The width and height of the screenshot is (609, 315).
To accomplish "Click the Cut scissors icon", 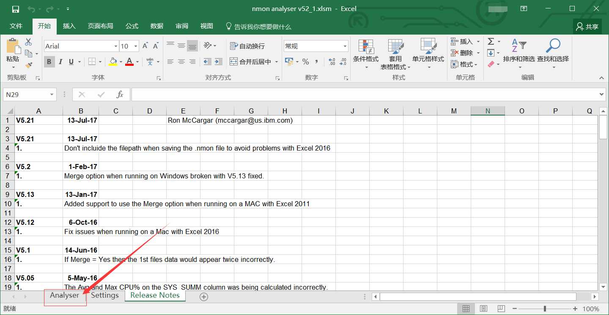I will [x=28, y=42].
